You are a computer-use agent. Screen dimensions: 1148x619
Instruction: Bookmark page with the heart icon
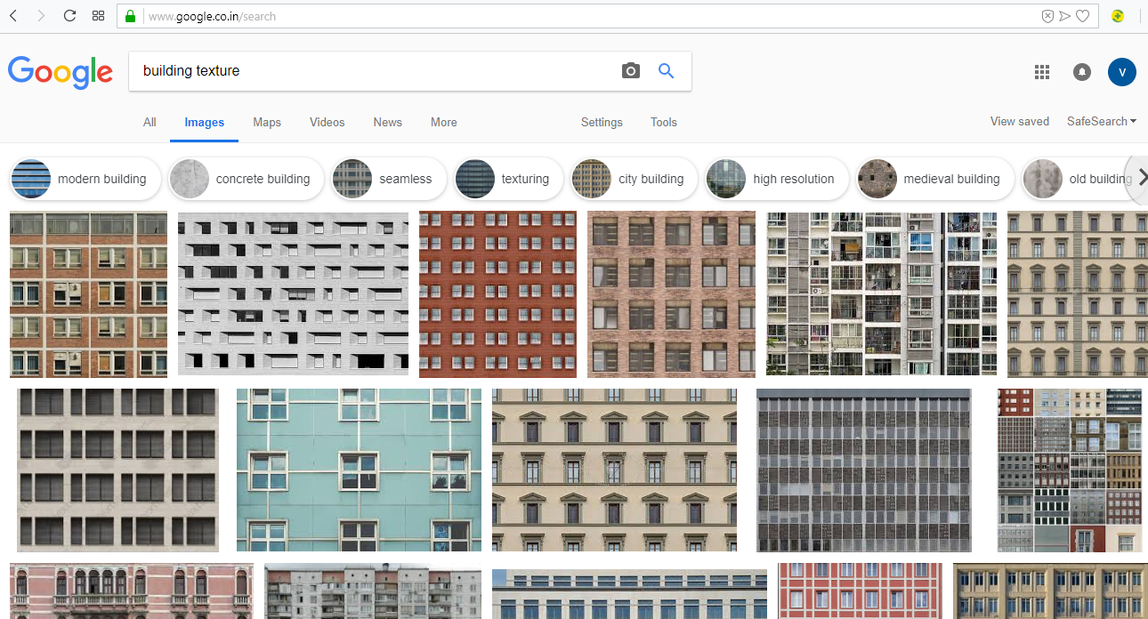[x=1082, y=16]
